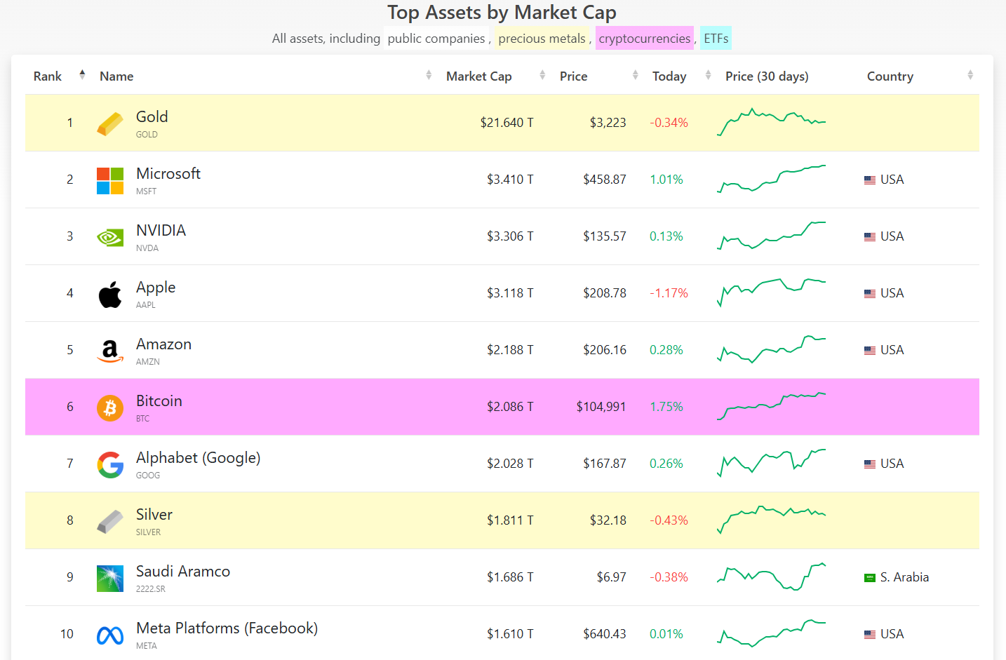
Task: Open the Saudi Aramco company page
Action: (183, 572)
